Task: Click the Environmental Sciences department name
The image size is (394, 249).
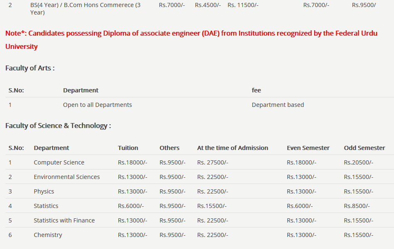Action: click(66, 177)
